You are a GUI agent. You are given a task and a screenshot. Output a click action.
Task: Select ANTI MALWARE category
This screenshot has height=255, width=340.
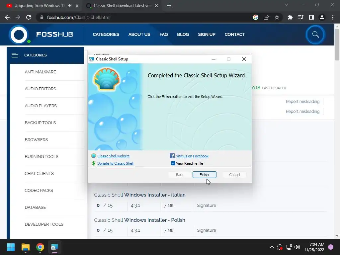pyautogui.click(x=40, y=72)
